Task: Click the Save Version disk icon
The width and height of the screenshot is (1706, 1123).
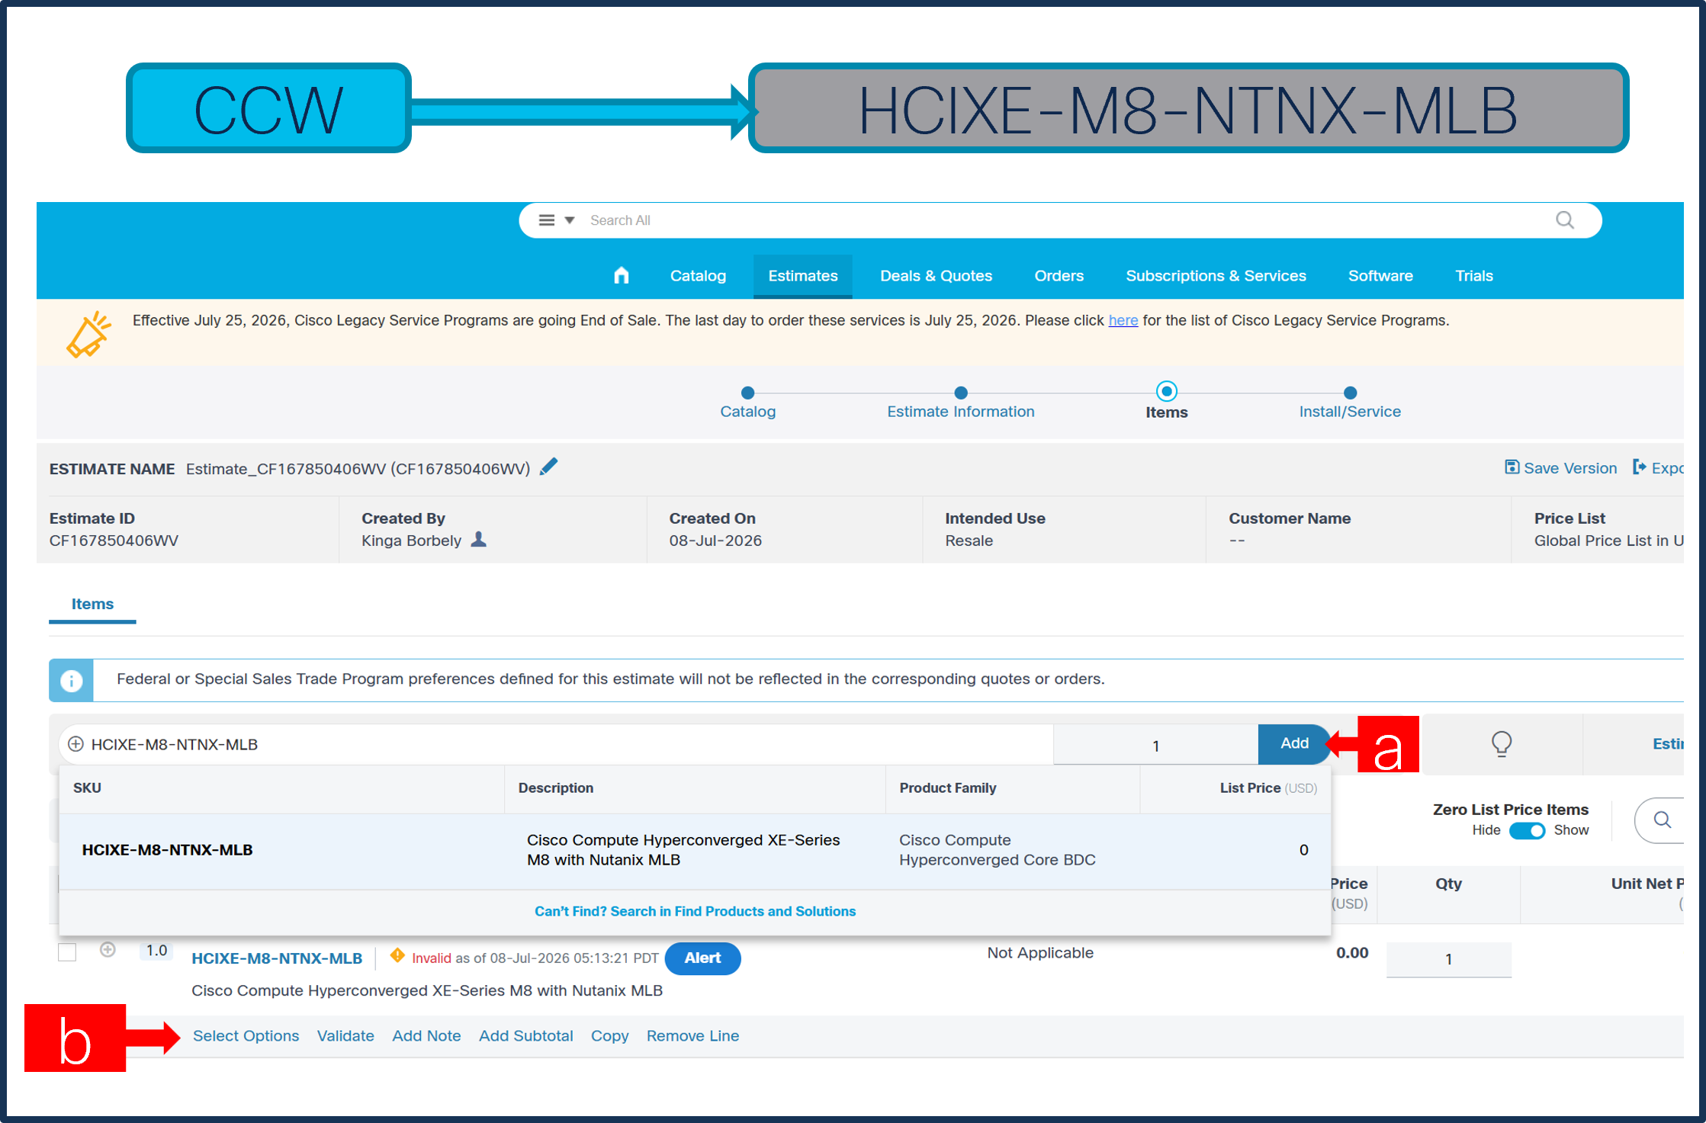Action: (1512, 467)
